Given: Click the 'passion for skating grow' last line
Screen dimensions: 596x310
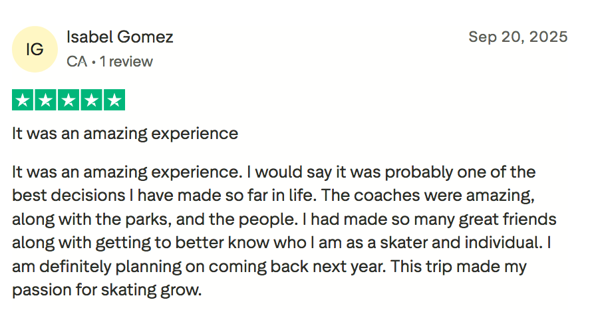Looking at the screenshot, I should [x=106, y=289].
